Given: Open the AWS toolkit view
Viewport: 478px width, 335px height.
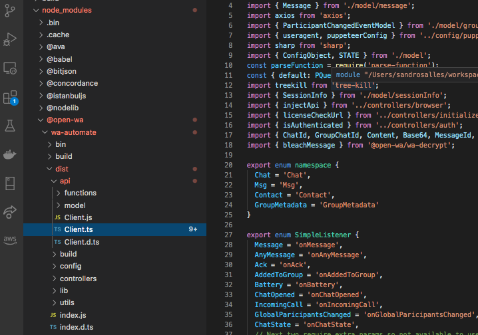Looking at the screenshot, I should (10, 240).
